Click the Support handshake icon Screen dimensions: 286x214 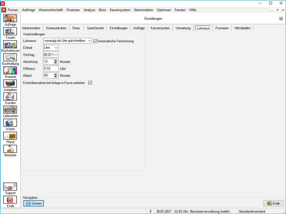coord(10,187)
